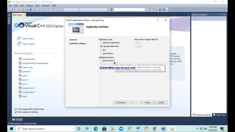The height and width of the screenshot is (132, 235).
Task: Toggle Show page on startup checkbox
Action: 16,112
